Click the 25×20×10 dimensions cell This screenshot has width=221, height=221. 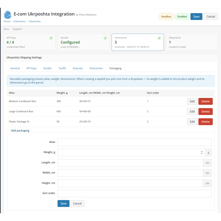(x=85, y=122)
